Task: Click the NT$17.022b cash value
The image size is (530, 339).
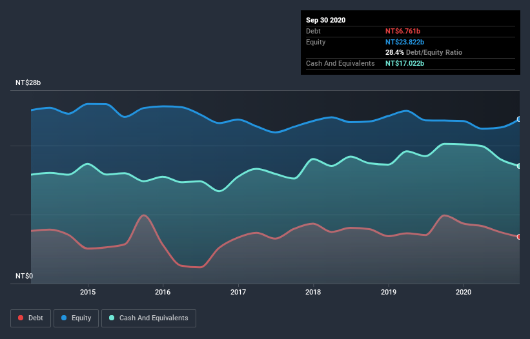Action: click(405, 63)
